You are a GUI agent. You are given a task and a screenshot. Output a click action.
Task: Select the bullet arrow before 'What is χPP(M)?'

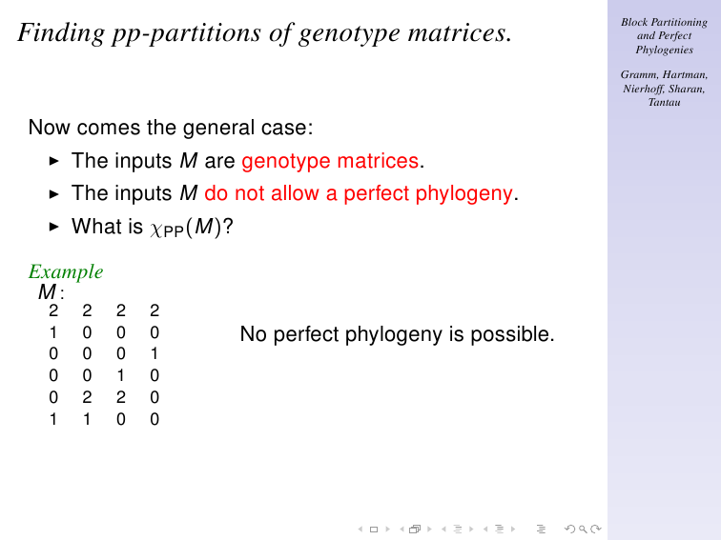coord(53,227)
